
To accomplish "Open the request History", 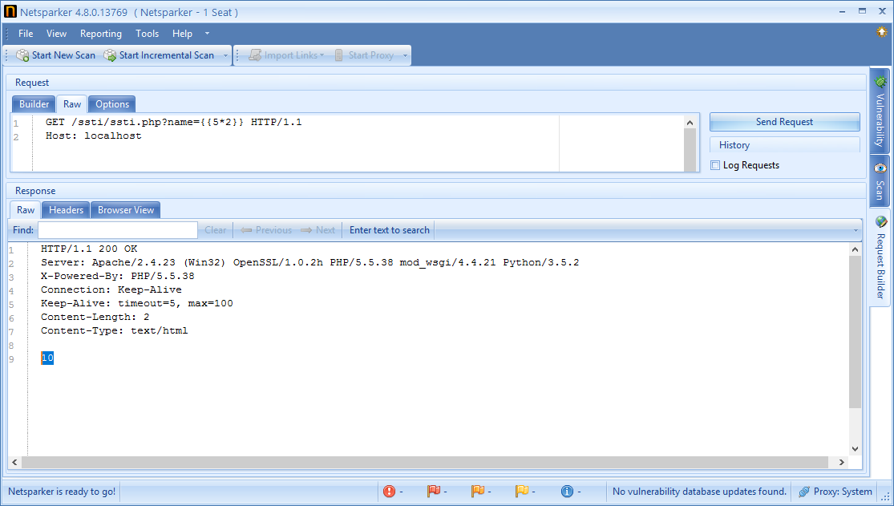I will coord(735,144).
